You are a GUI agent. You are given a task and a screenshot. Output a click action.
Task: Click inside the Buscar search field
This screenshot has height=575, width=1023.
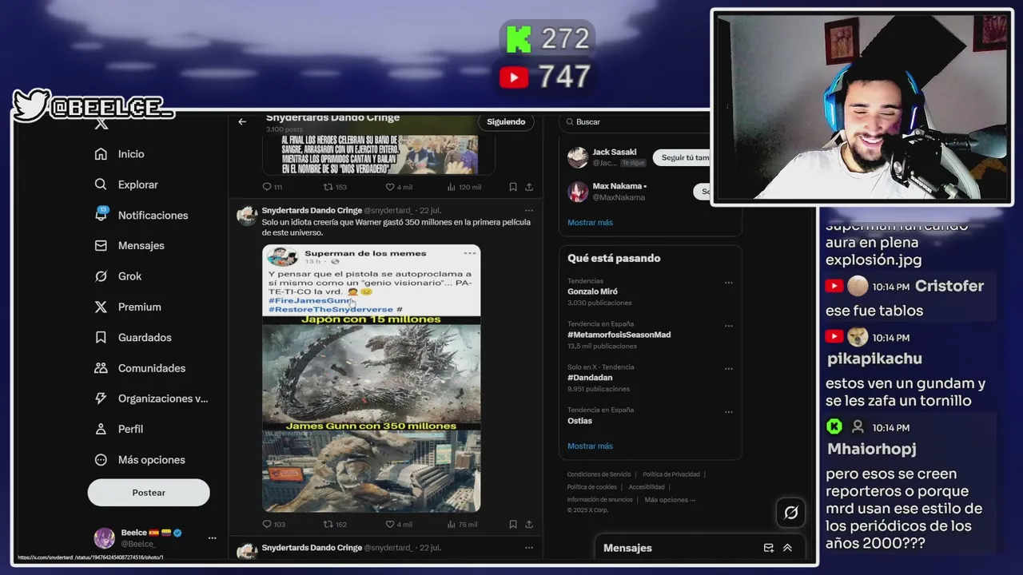click(x=635, y=122)
